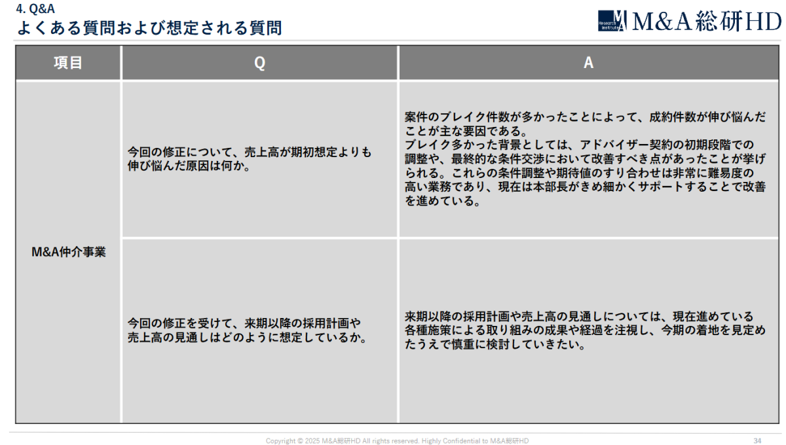Click the answer line starting 高い業務であり
The height and width of the screenshot is (445, 786).
point(585,187)
